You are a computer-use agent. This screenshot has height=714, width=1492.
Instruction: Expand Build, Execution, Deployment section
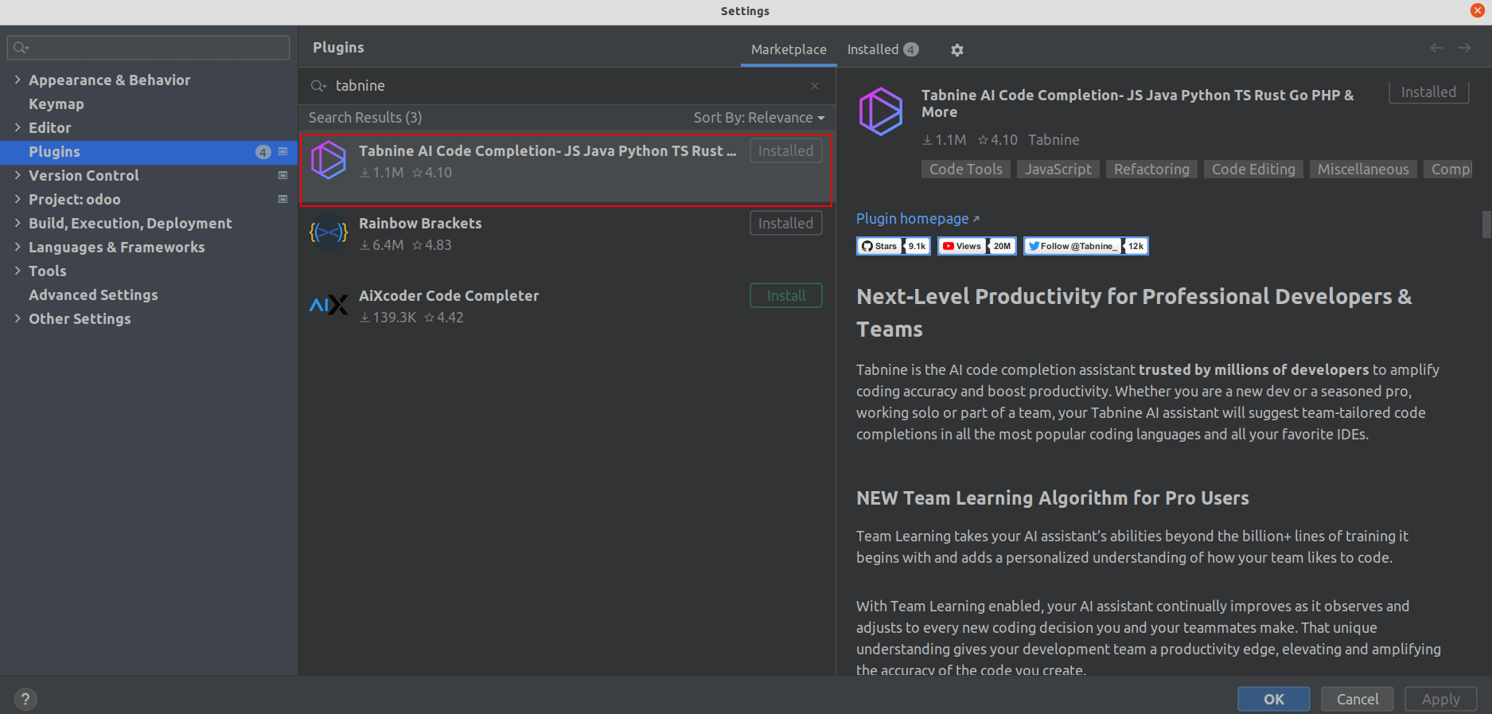tap(18, 223)
